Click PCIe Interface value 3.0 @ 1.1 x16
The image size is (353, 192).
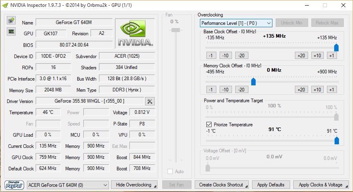(x=53, y=79)
